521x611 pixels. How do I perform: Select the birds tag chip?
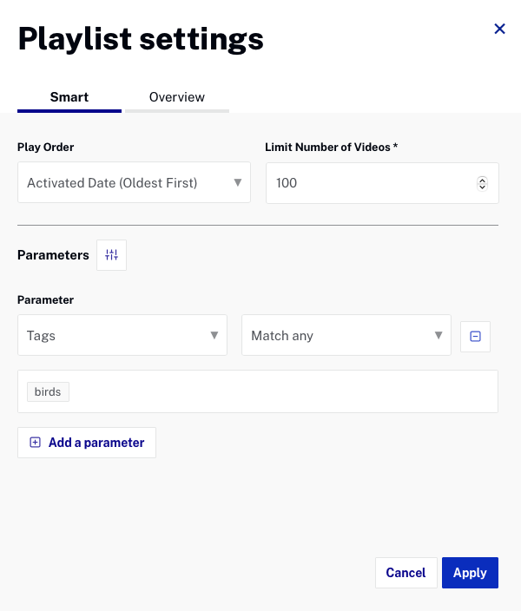point(48,392)
